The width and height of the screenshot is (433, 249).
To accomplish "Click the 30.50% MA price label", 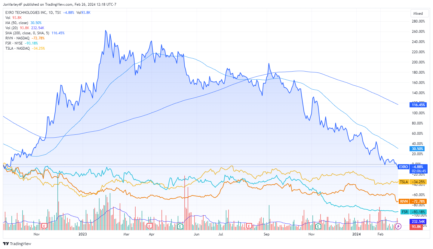I will pos(417,149).
